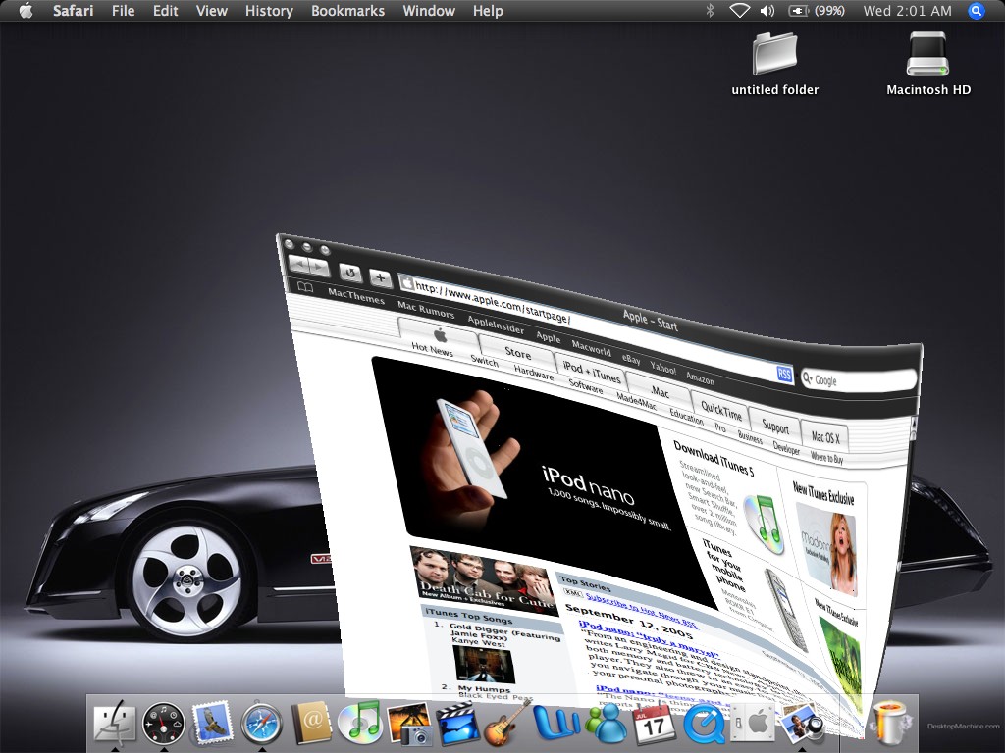
Task: Open the Safari application menu
Action: [x=73, y=11]
